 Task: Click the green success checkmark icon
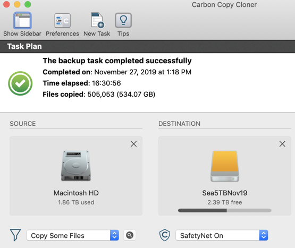pyautogui.click(x=20, y=83)
